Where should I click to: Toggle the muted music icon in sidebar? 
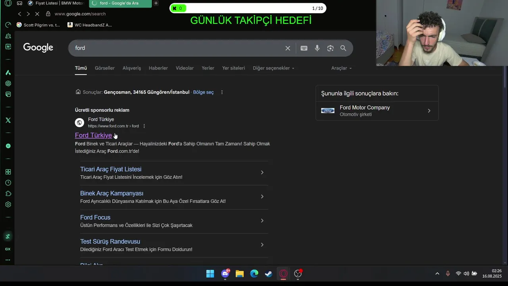[x=8, y=237]
